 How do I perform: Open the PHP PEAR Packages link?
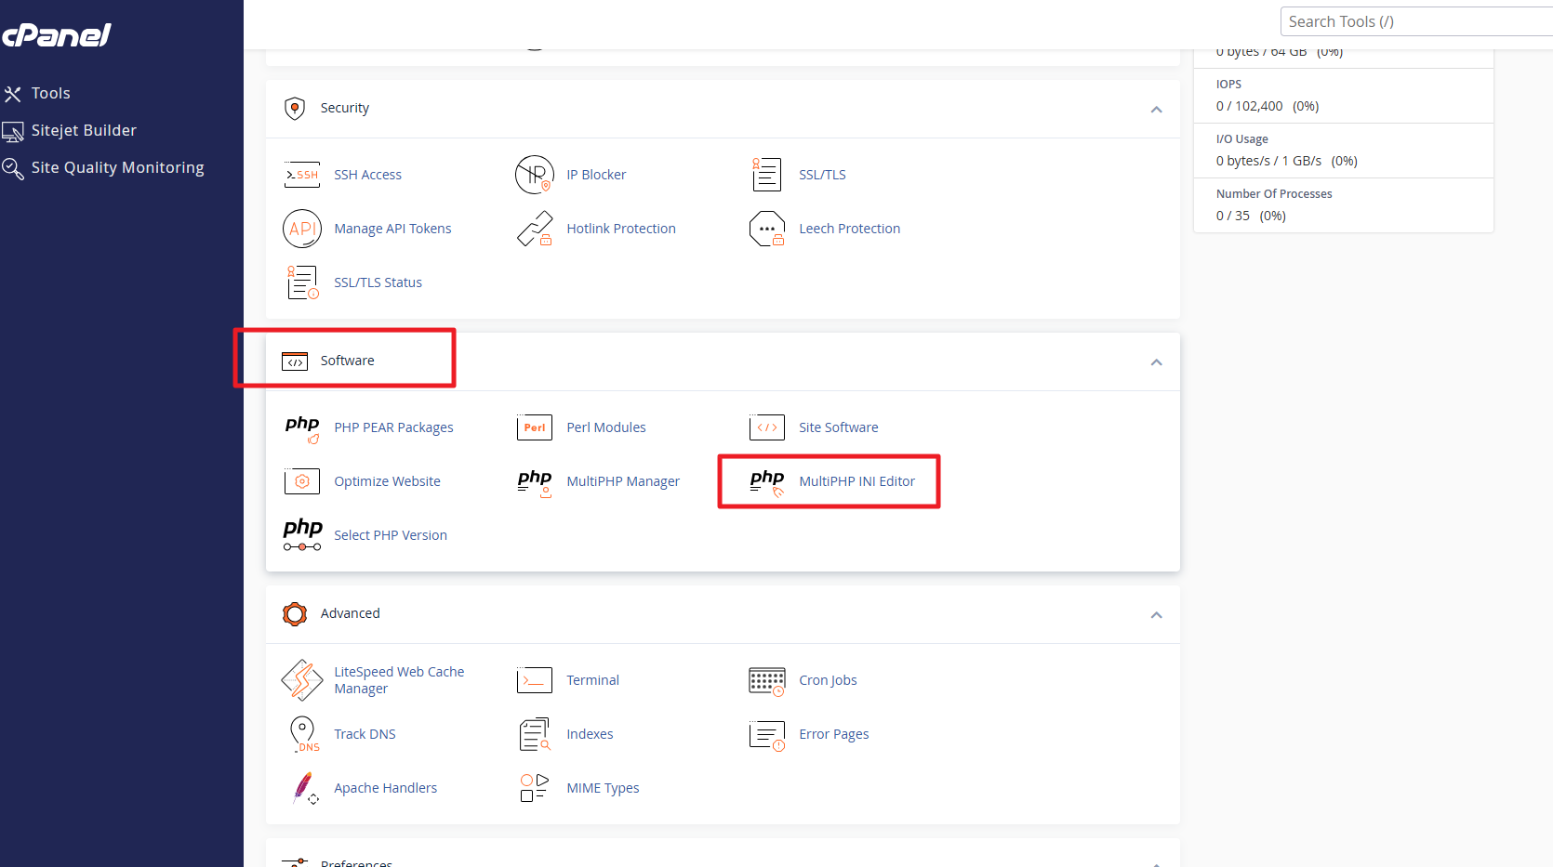click(x=393, y=427)
